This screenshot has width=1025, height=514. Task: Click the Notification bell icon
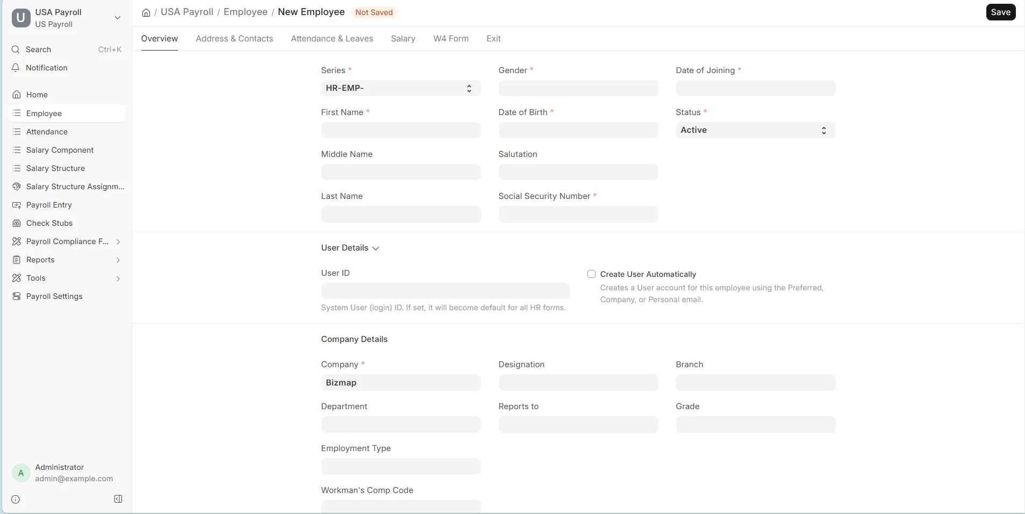16,68
